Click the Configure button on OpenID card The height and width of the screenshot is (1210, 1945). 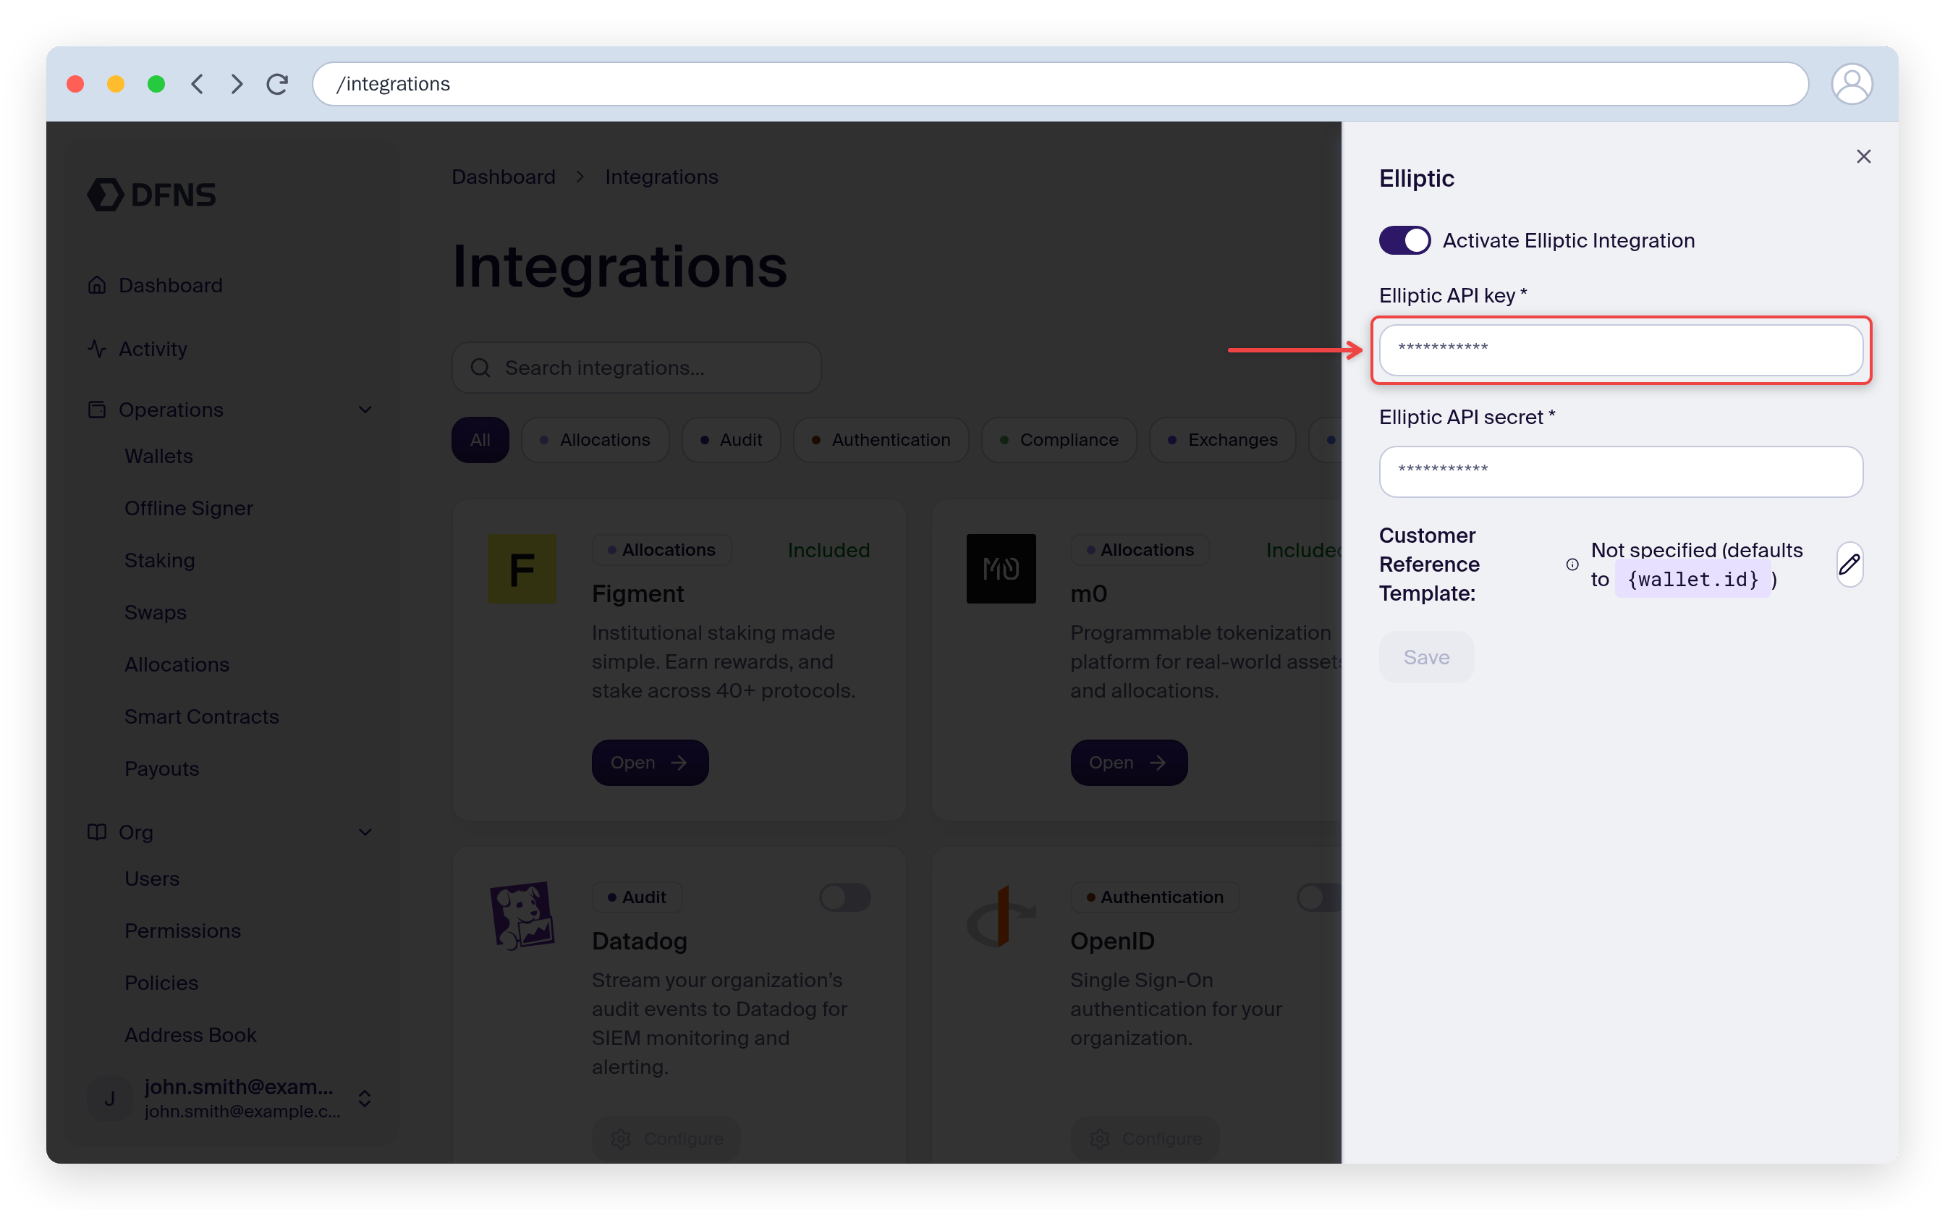point(1144,1138)
